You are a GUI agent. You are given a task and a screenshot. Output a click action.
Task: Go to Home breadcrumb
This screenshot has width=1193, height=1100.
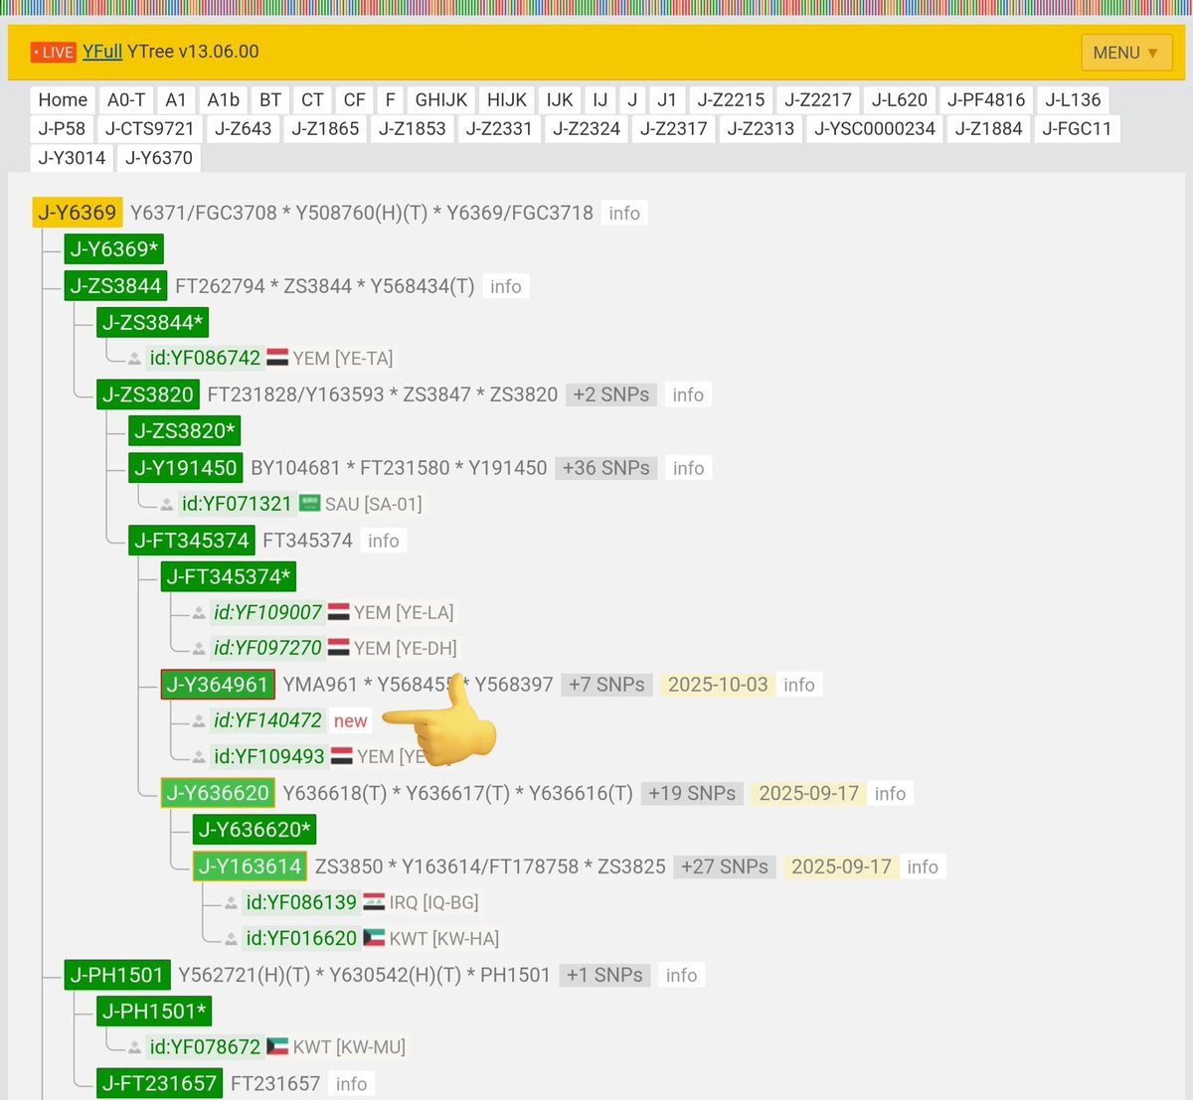63,99
